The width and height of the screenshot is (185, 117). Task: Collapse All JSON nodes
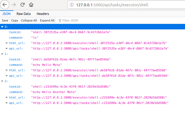[x=29, y=20]
